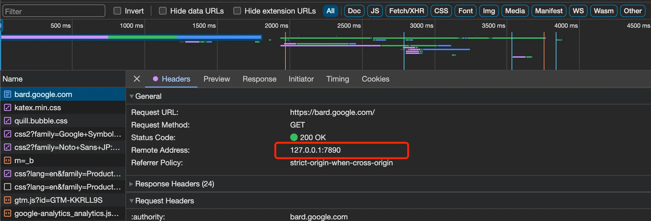This screenshot has height=221, width=651.
Task: Click the stylesheet icon next to quill.bubble.css
Action: click(x=8, y=121)
